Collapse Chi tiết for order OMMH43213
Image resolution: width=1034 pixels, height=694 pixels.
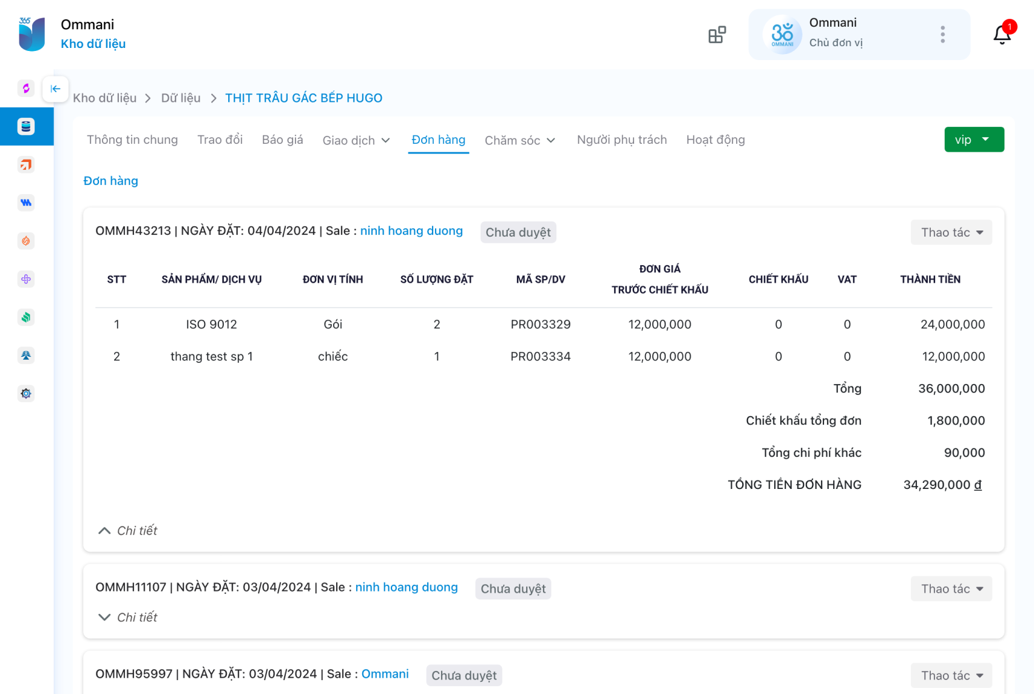pos(128,531)
